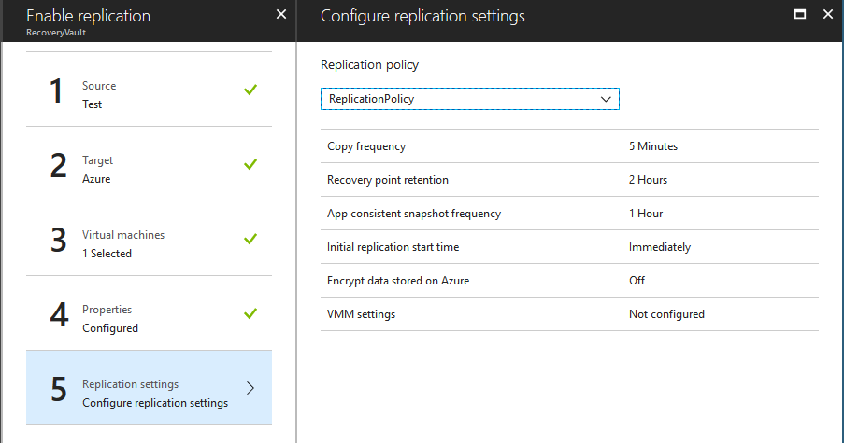The width and height of the screenshot is (844, 443).
Task: Click the VMM settings Not configured row
Action: click(569, 314)
